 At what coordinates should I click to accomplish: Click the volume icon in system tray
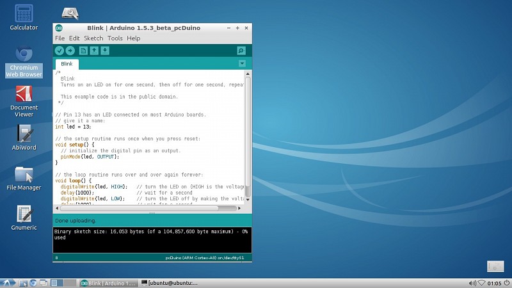[x=472, y=283]
